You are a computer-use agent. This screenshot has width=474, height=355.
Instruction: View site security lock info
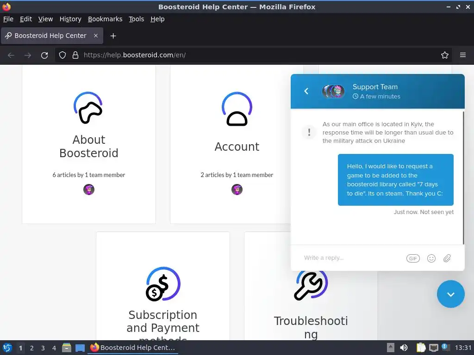pyautogui.click(x=75, y=55)
